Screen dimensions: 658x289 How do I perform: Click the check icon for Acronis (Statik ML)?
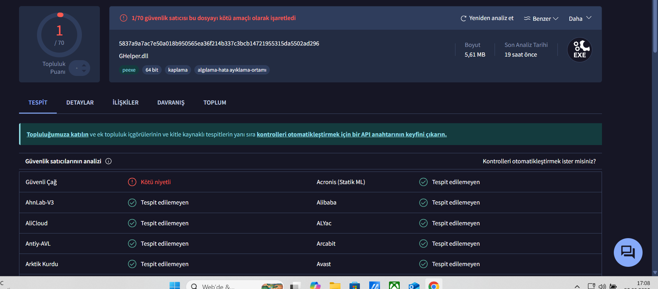tap(423, 182)
